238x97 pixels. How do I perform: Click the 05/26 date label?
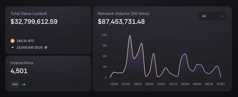[x=197, y=84]
